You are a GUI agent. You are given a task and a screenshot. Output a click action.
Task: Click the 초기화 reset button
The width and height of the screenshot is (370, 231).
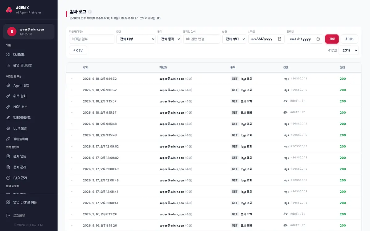[x=349, y=39]
